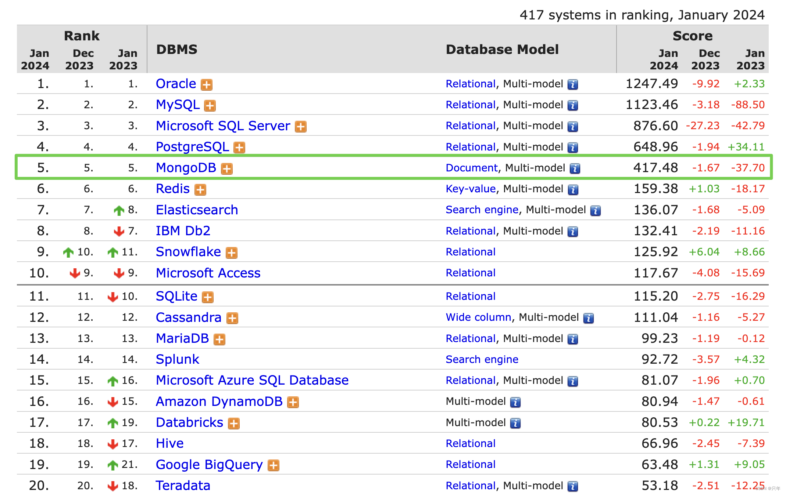Click the plus icon next to MongoDB

click(x=227, y=169)
